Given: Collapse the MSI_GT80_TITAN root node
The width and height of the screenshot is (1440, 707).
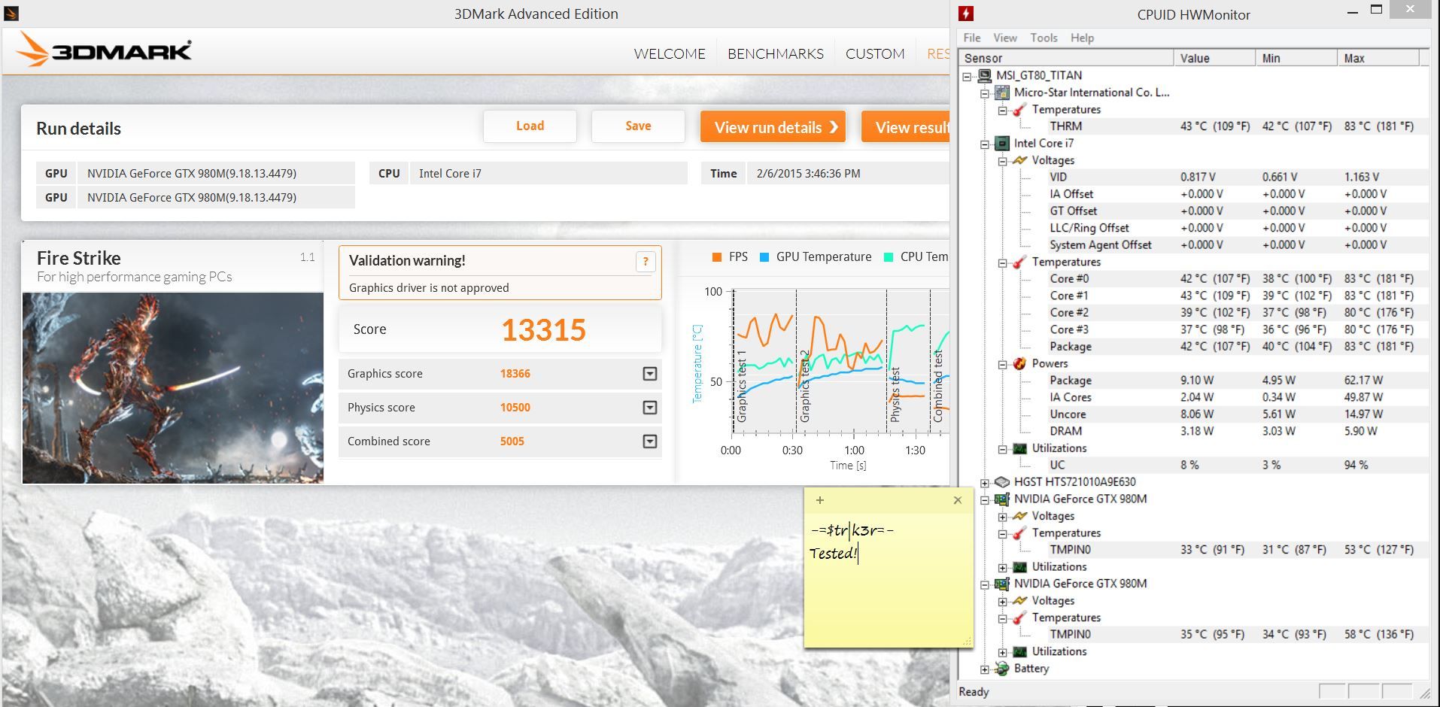Looking at the screenshot, I should point(968,76).
